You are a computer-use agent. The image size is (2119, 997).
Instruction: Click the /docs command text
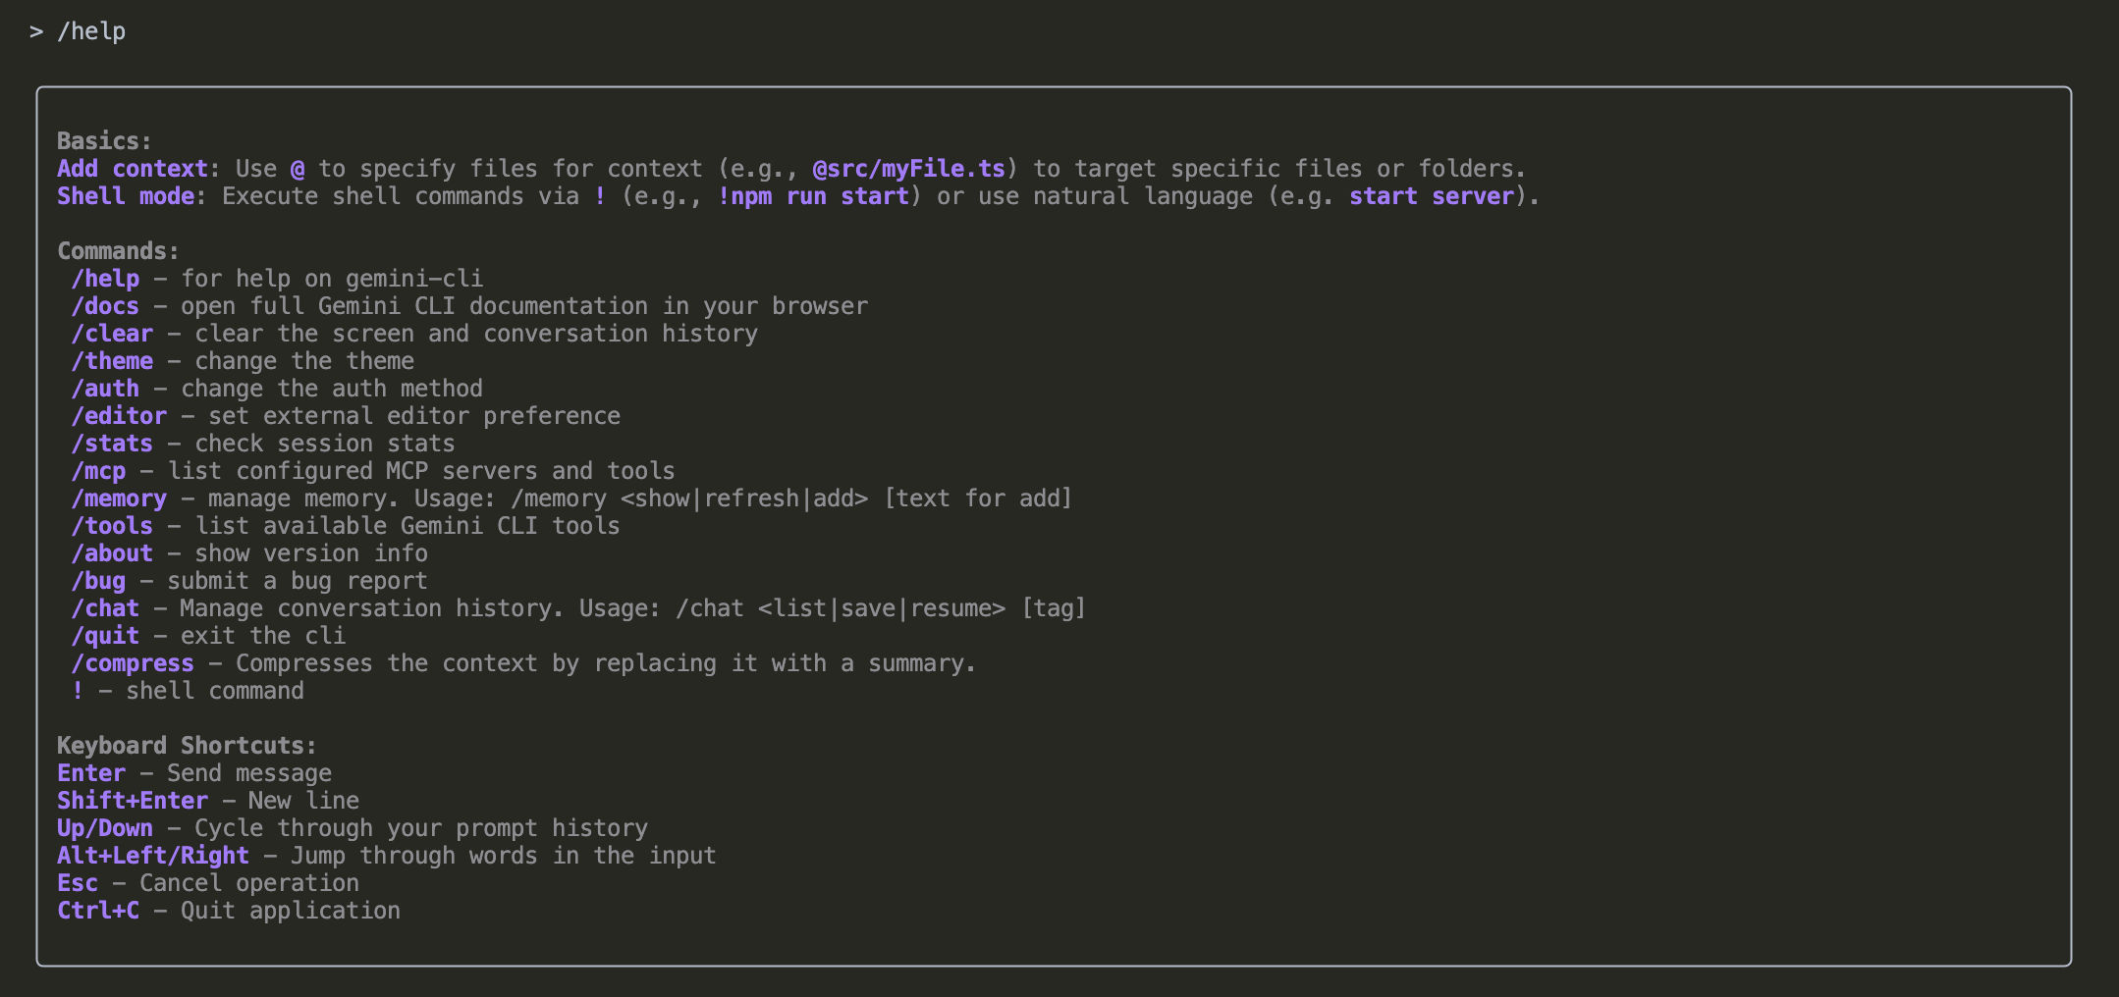coord(105,306)
